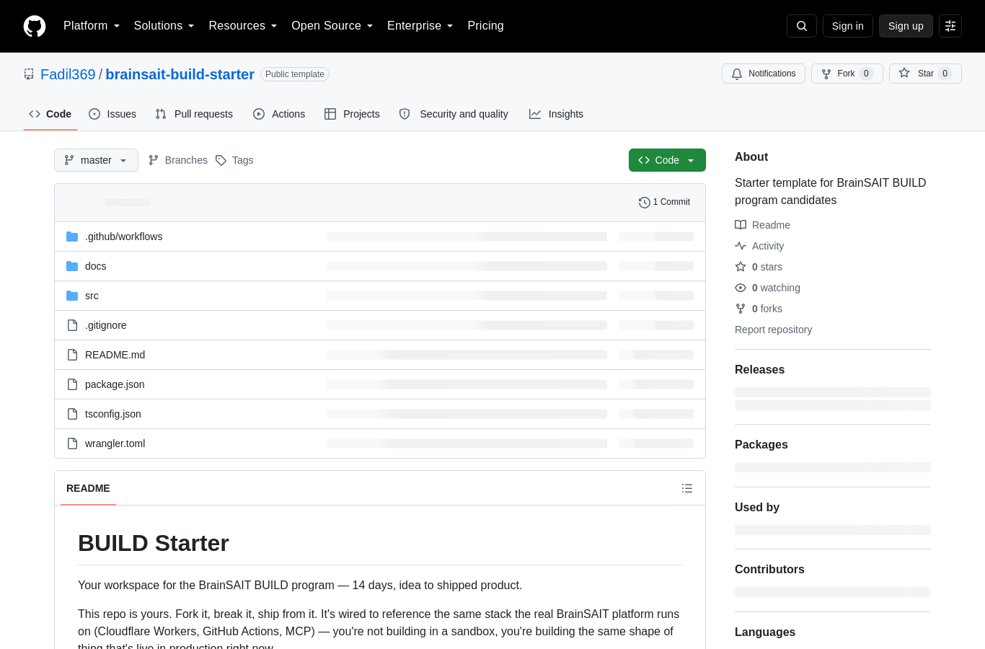Click the watching eye icon

(x=741, y=288)
